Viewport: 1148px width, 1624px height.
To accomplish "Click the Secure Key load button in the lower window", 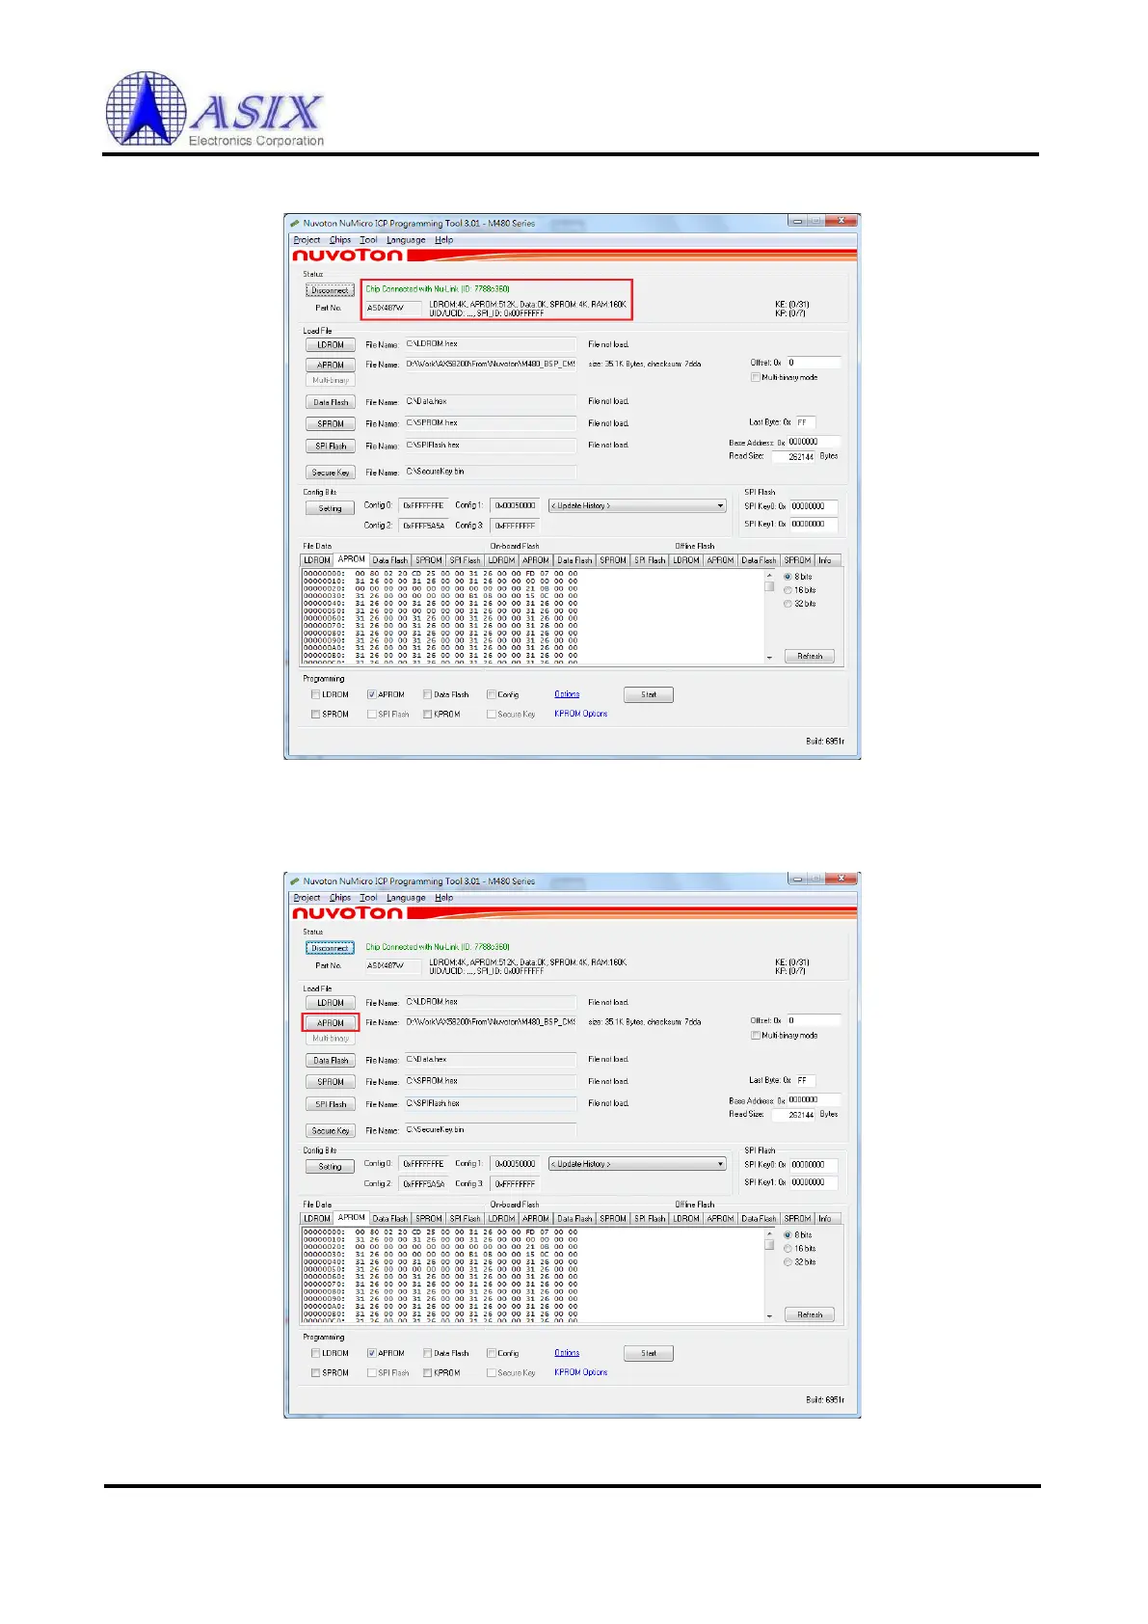I will point(331,1131).
